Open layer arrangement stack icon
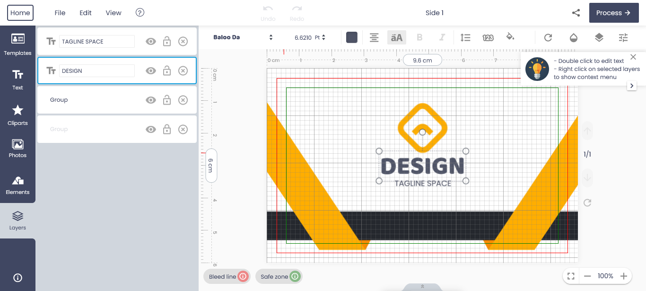Image resolution: width=646 pixels, height=291 pixels. pyautogui.click(x=599, y=37)
